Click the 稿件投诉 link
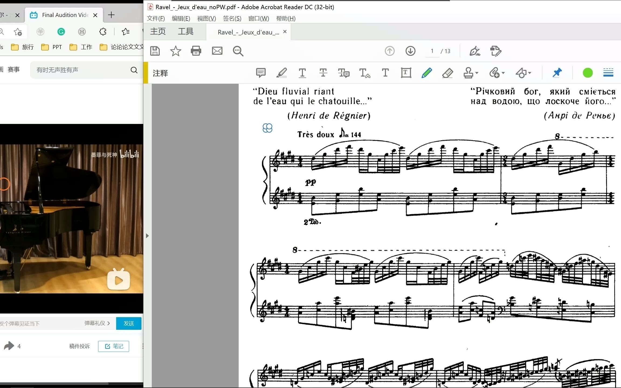 click(x=79, y=346)
